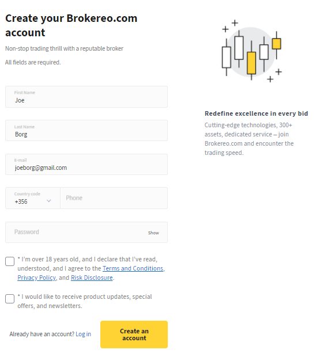Click the Create your Brokereo.com account heading
Screen dimensions: 320x361
click(71, 25)
